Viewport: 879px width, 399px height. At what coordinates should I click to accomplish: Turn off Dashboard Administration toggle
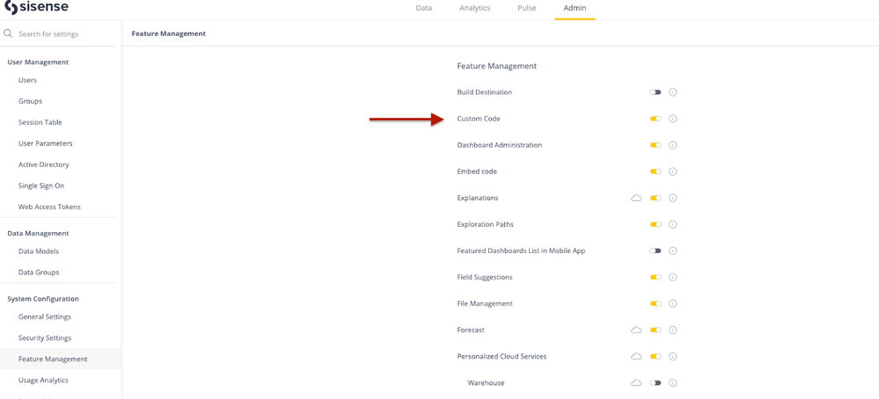click(656, 145)
